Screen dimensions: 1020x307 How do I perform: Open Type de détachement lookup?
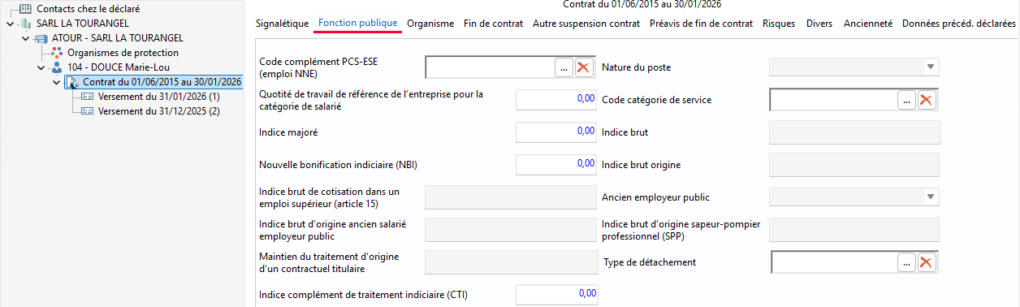click(x=907, y=262)
